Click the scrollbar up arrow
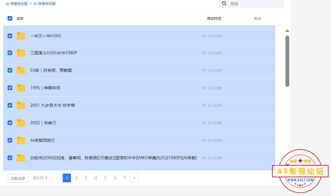The width and height of the screenshot is (331, 196). 287,31
